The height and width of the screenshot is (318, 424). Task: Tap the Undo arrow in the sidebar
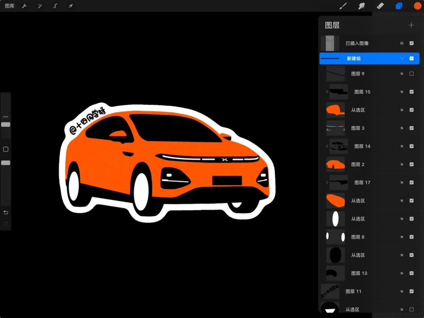tap(6, 212)
